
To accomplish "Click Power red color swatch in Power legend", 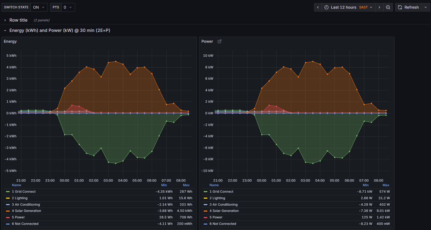I will pyautogui.click(x=205, y=218).
